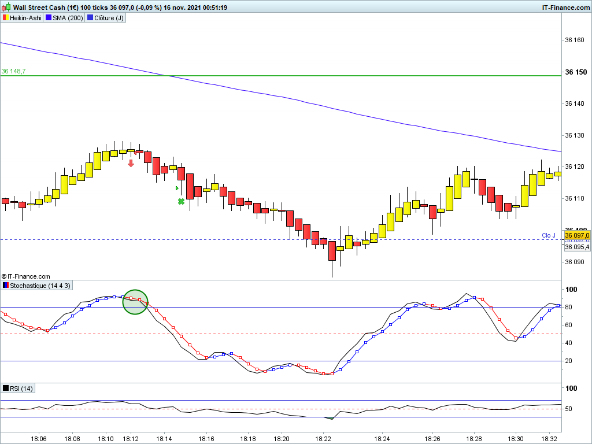Click the Stochastique indicator color icon
This screenshot has width=592, height=444.
pos(6,286)
